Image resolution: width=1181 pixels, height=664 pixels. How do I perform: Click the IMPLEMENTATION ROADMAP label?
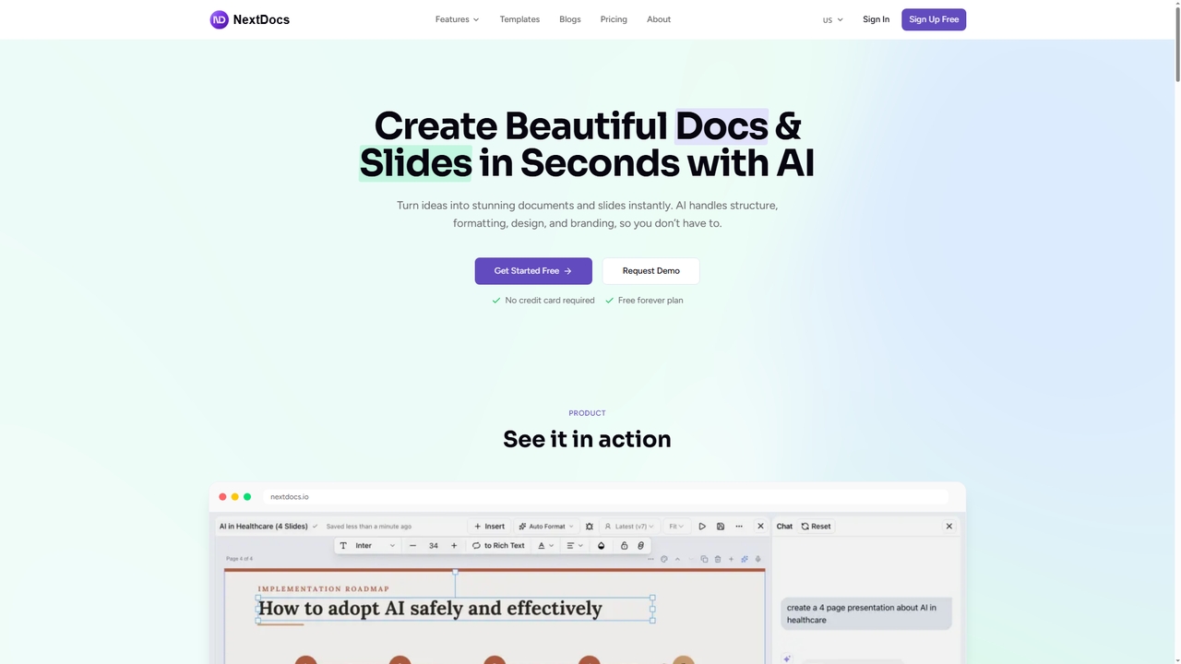(323, 588)
